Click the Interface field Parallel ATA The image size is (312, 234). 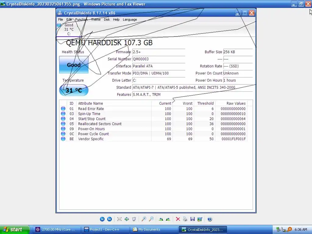point(159,66)
